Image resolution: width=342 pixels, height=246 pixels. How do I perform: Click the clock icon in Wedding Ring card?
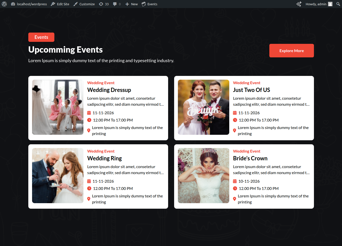point(89,188)
